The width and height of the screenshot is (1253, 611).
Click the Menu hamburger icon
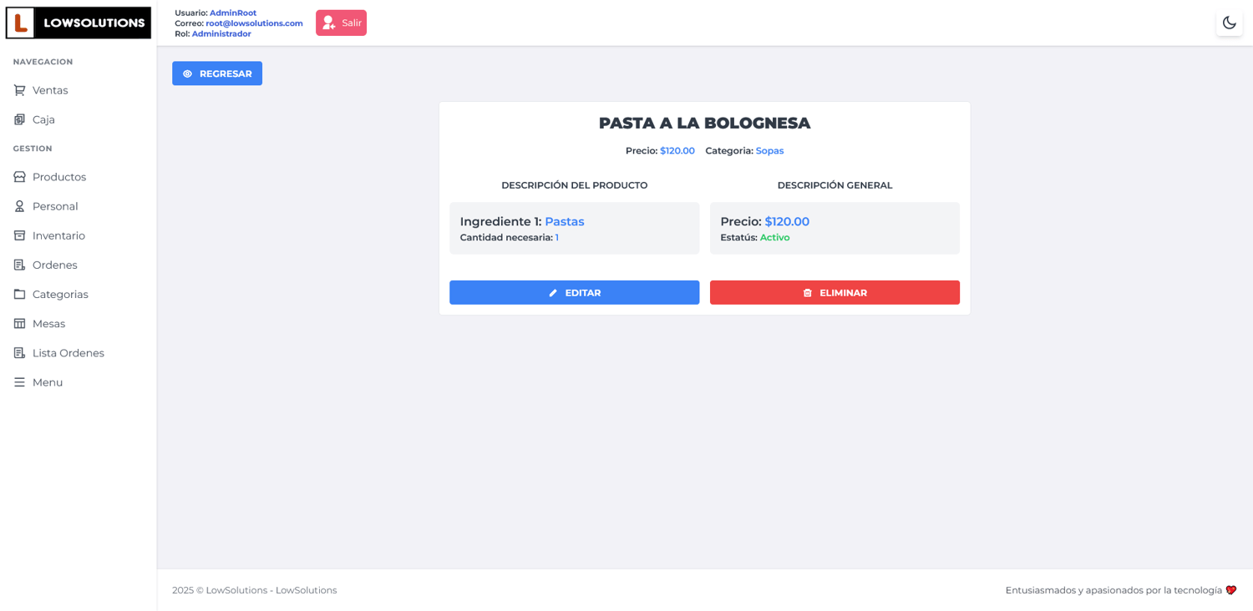point(19,382)
